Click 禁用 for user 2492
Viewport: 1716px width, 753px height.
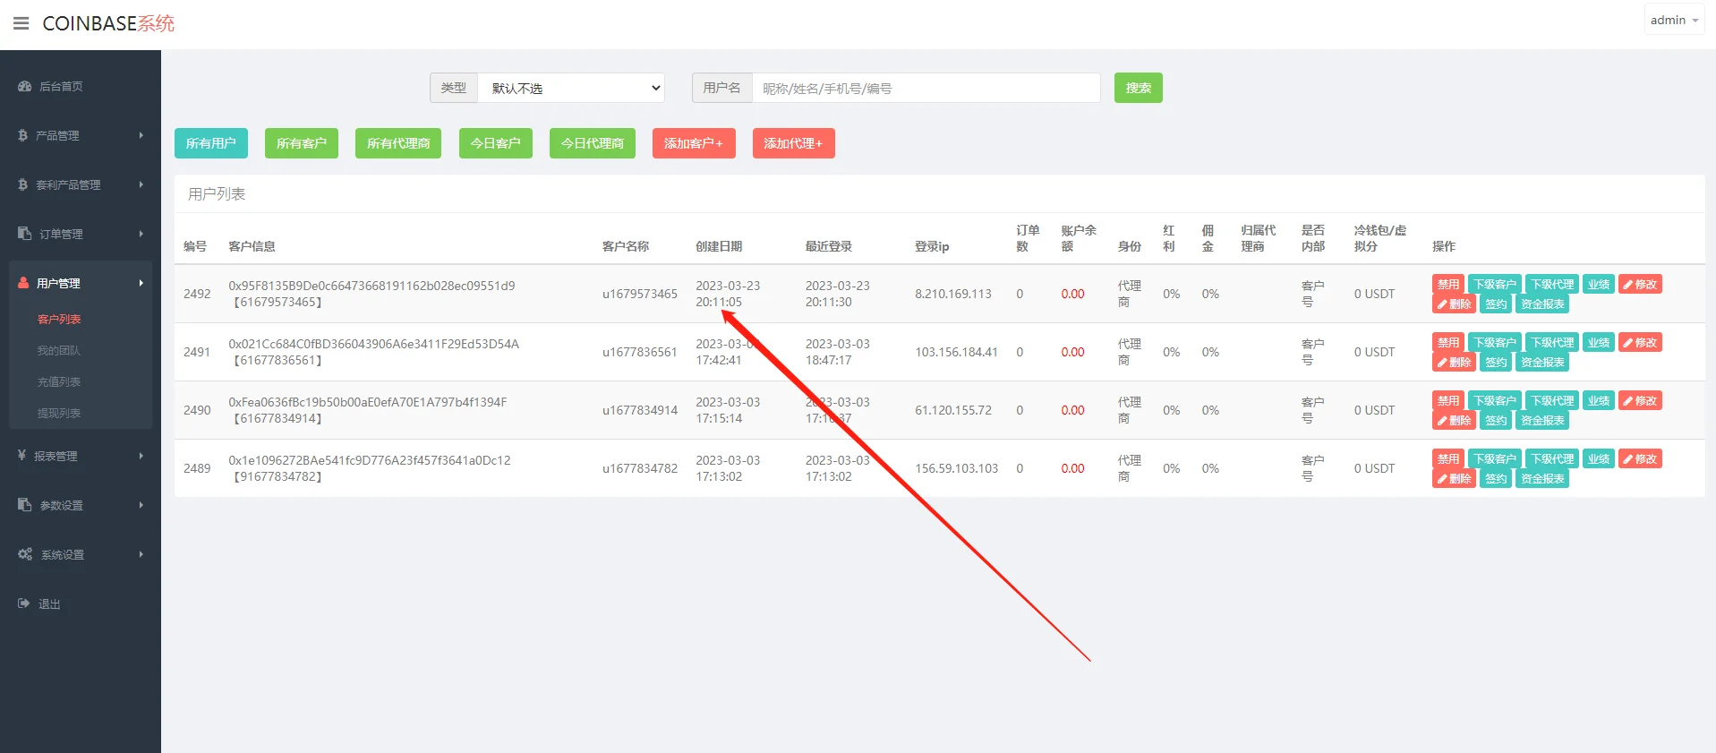point(1447,285)
